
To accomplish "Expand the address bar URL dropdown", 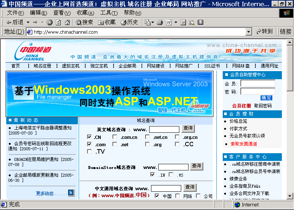I will (249, 32).
